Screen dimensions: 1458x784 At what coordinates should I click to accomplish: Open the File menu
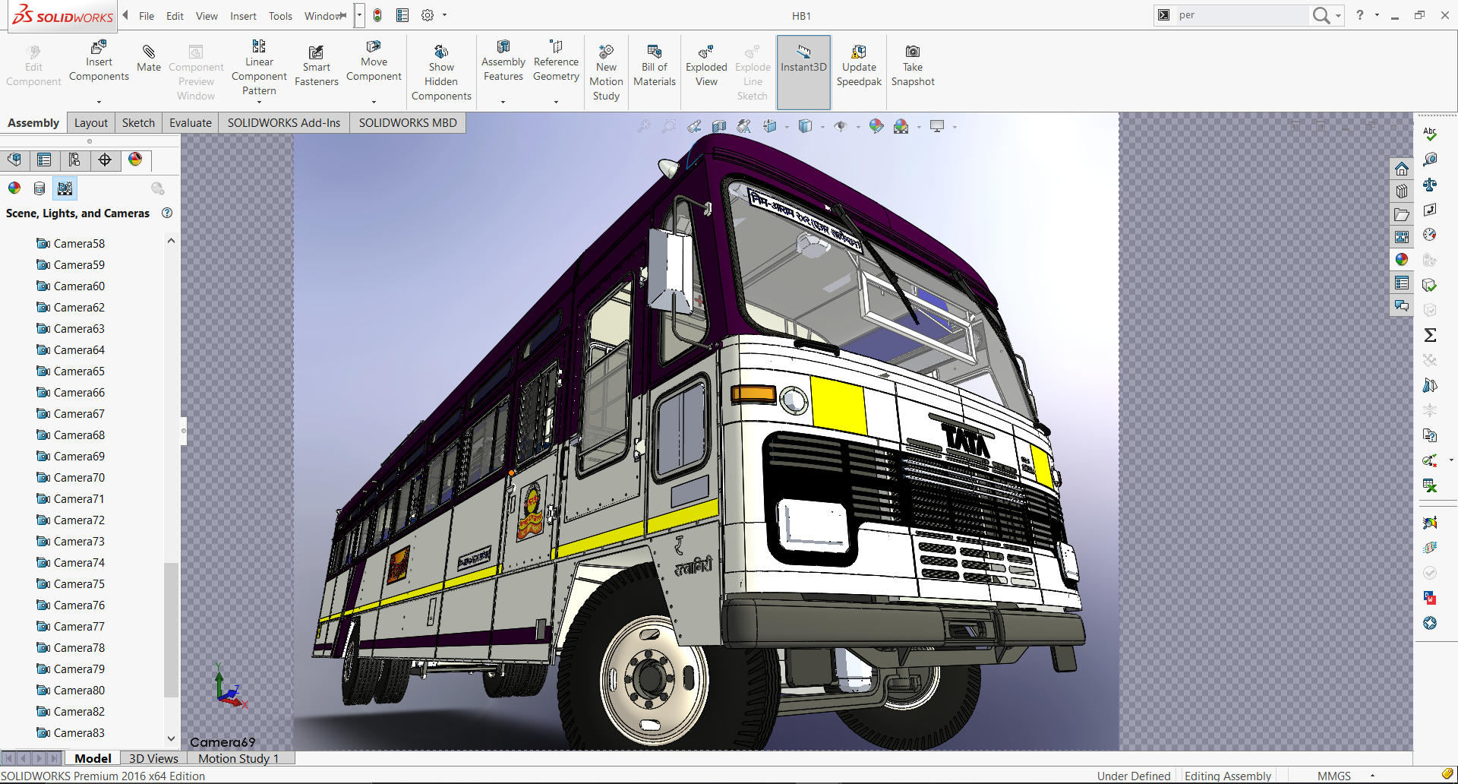[x=147, y=16]
